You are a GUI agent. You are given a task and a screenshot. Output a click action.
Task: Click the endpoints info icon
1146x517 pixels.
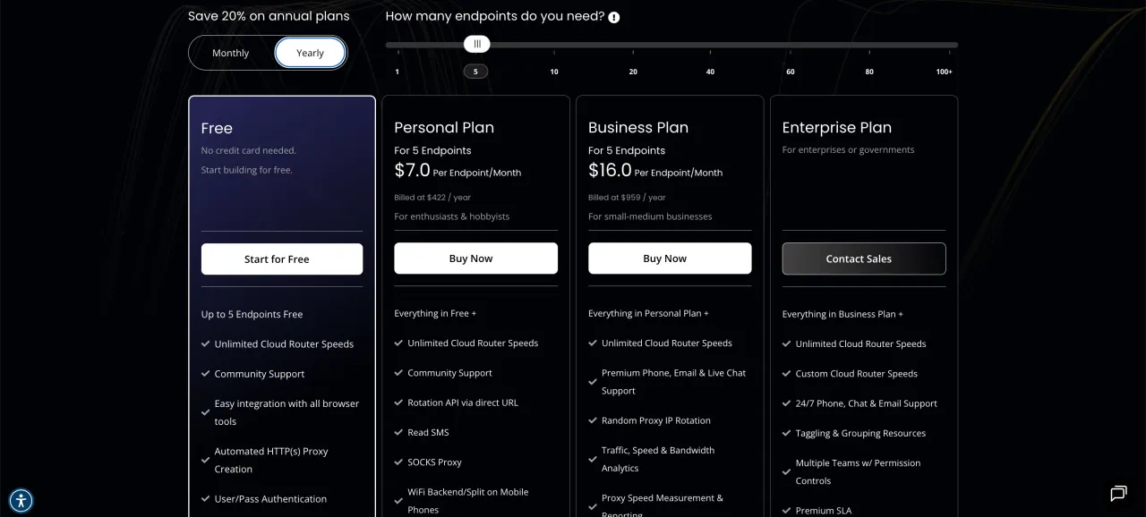[614, 17]
